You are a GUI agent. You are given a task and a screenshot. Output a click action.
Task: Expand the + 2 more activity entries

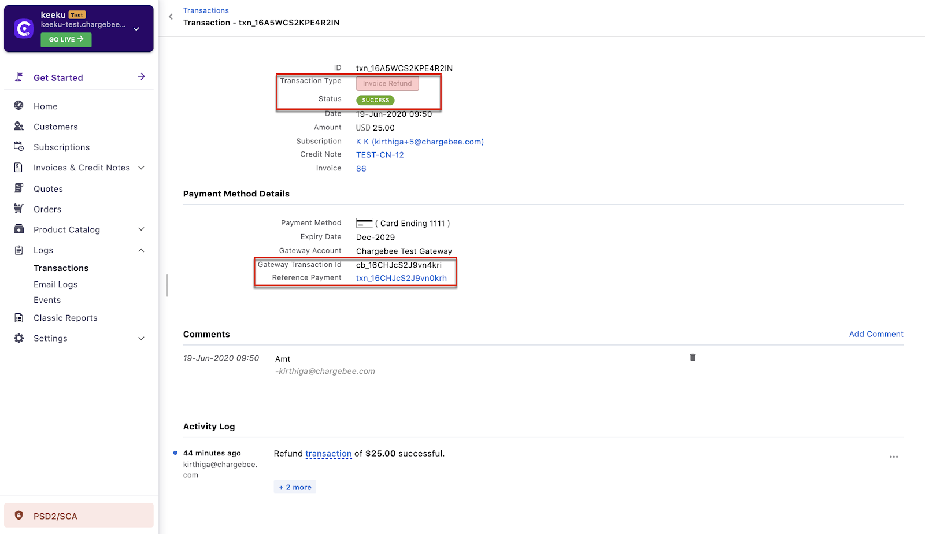[295, 487]
